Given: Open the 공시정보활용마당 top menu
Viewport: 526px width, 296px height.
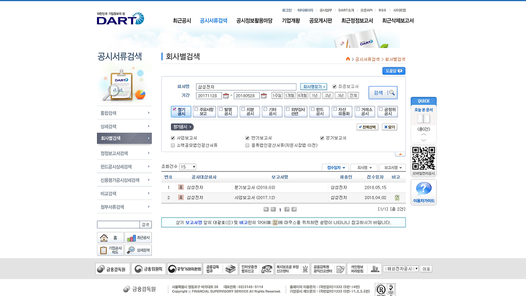Looking at the screenshot, I should pos(254,21).
